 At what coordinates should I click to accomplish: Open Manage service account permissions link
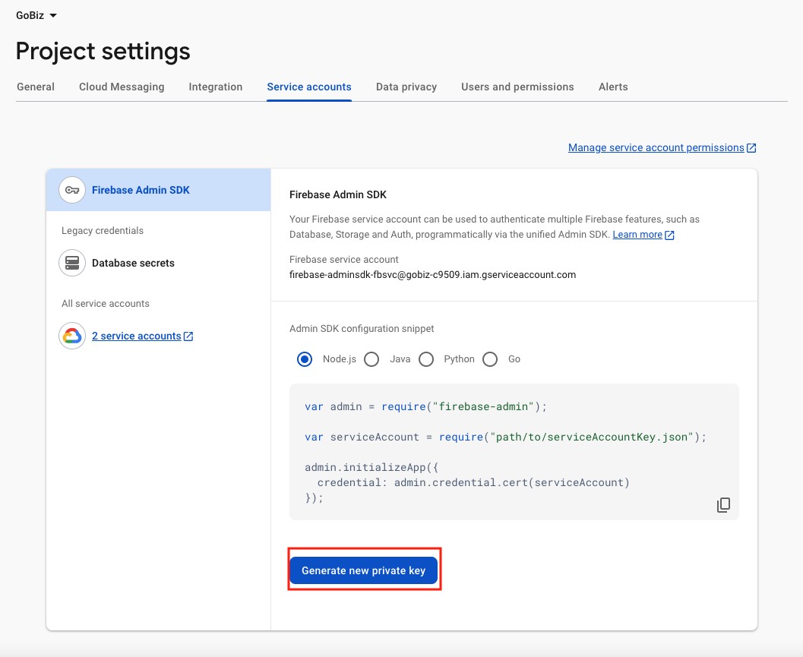(x=656, y=148)
